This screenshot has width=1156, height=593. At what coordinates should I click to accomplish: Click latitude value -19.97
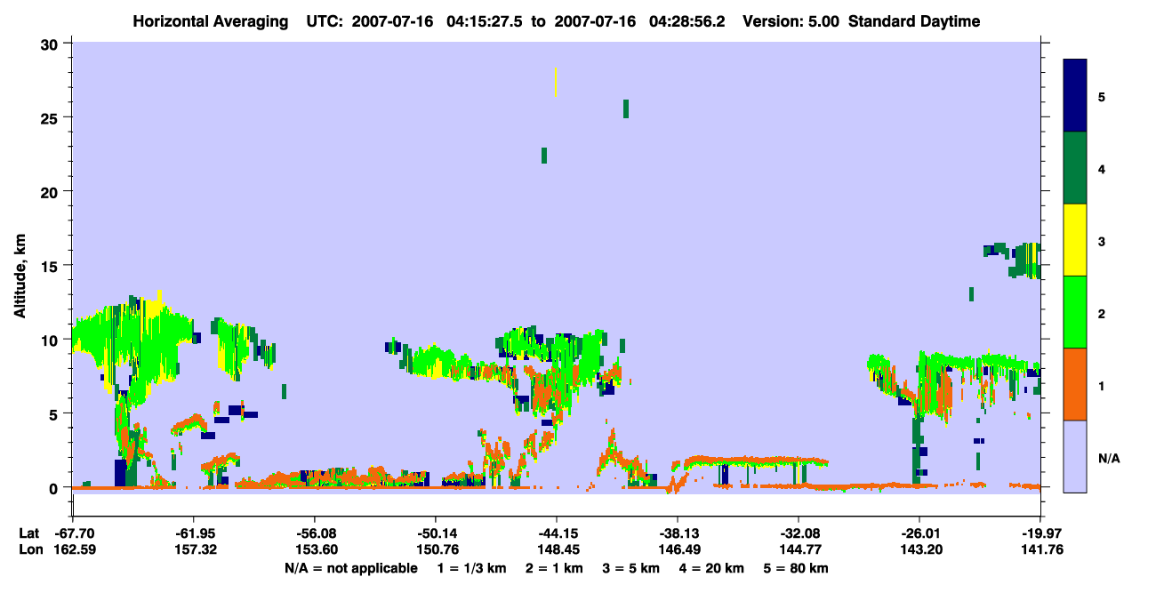pos(1040,533)
